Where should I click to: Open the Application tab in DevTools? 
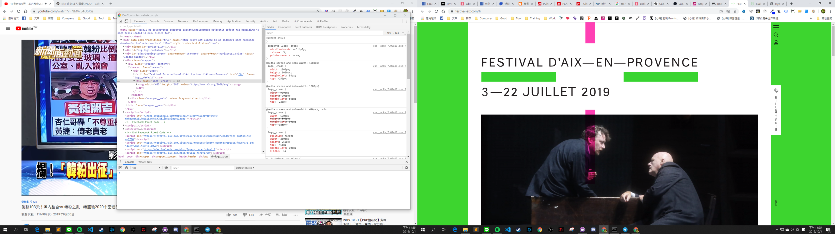point(234,21)
